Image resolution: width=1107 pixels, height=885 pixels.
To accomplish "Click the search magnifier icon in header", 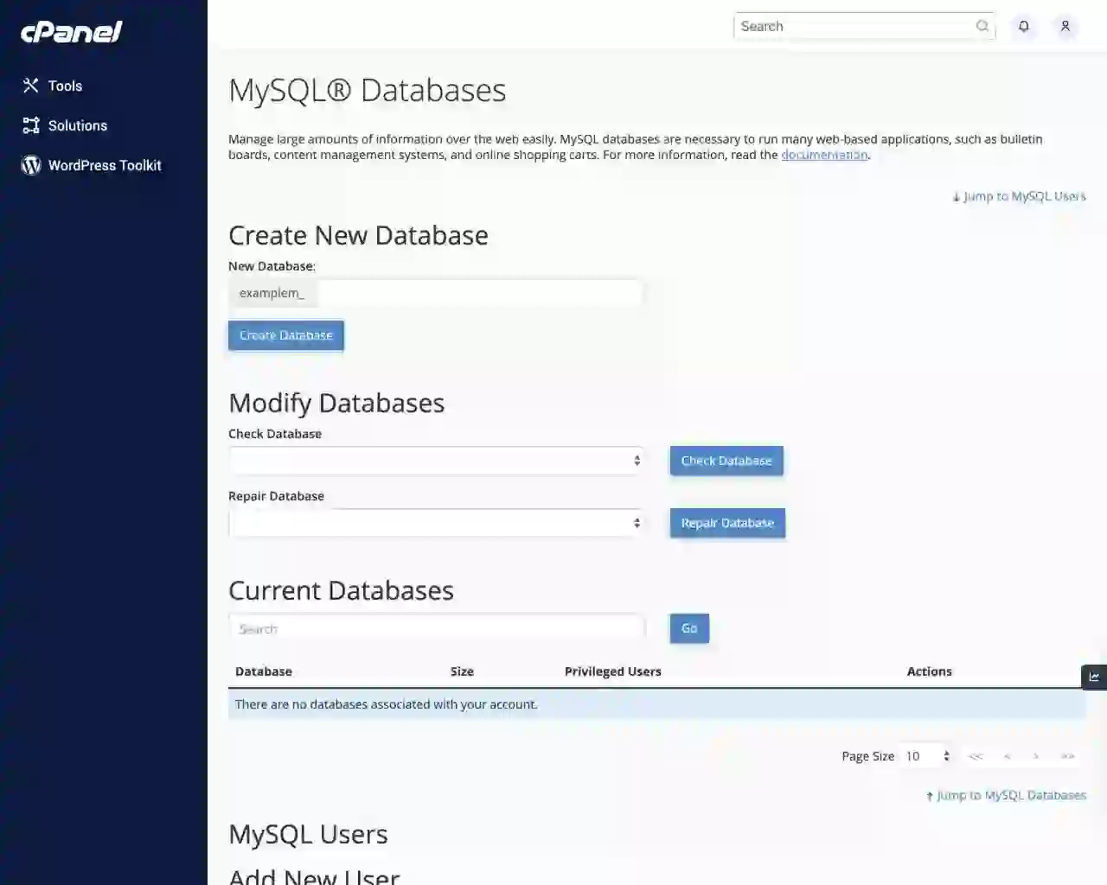I will click(x=982, y=26).
